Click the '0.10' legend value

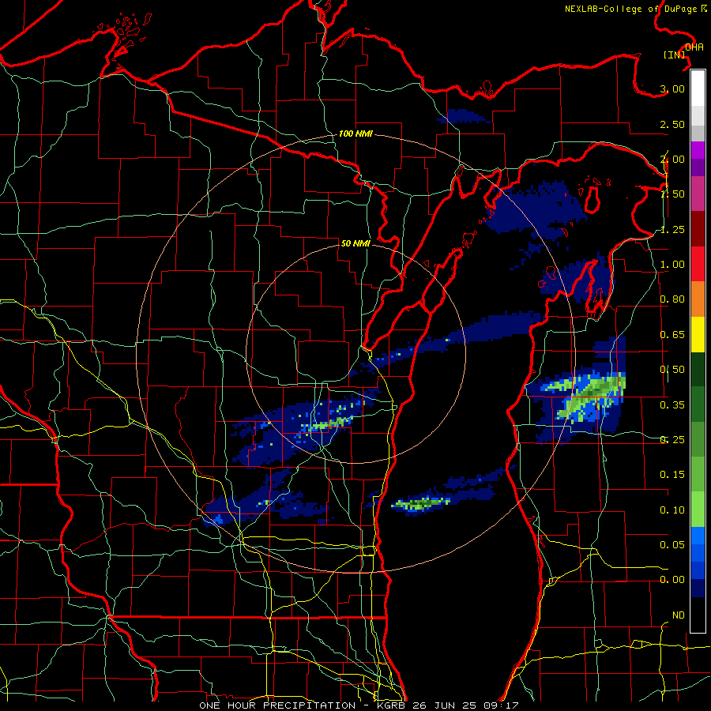672,510
